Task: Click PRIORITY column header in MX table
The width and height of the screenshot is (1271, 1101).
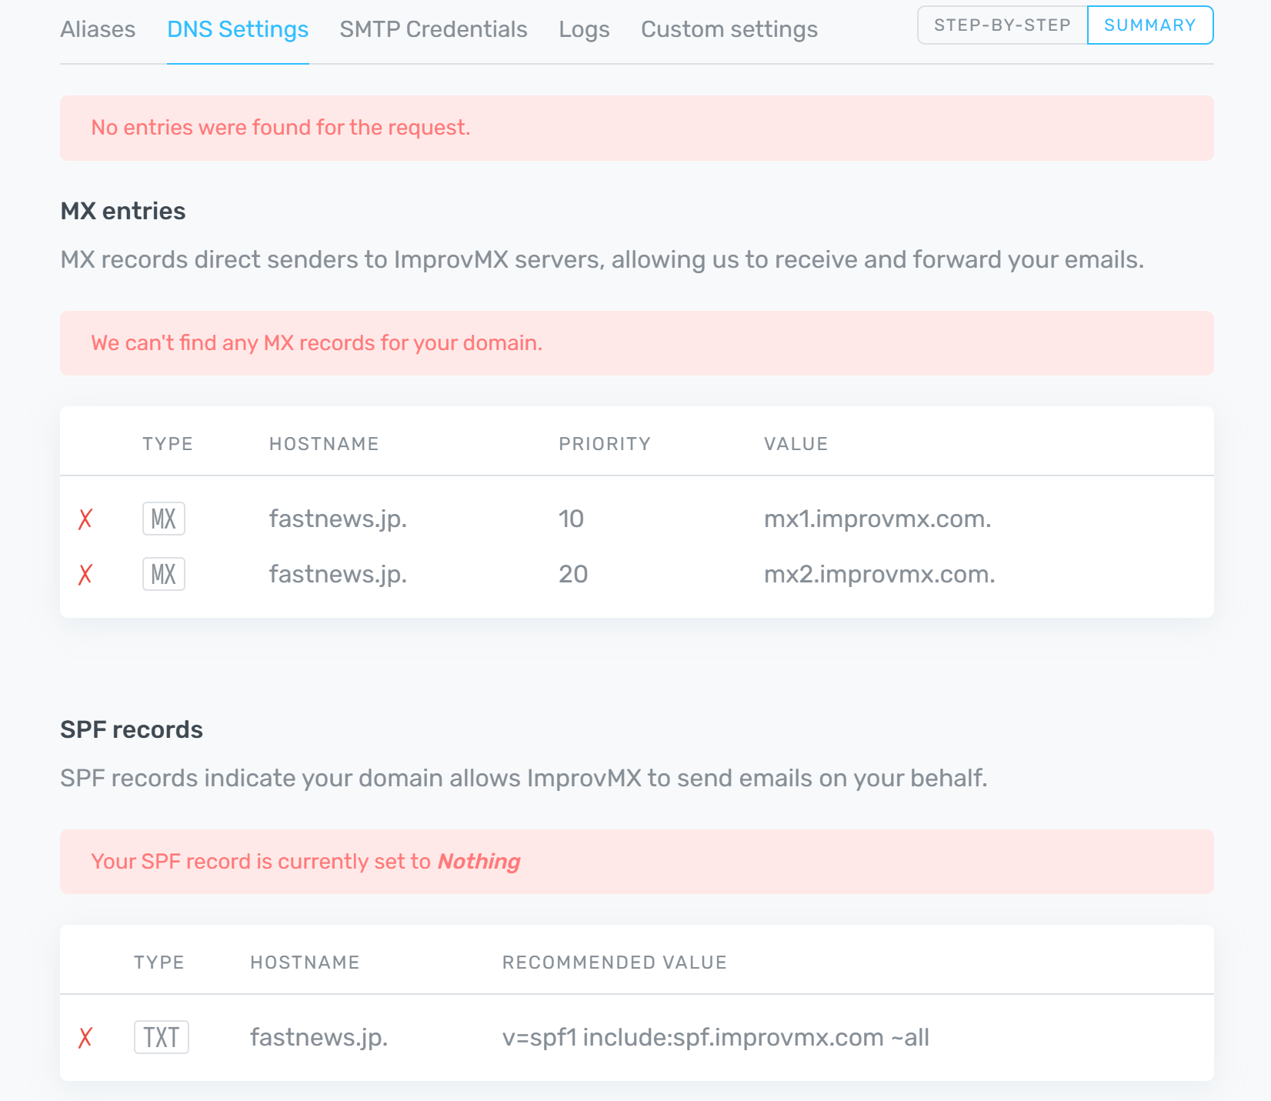Action: point(605,444)
